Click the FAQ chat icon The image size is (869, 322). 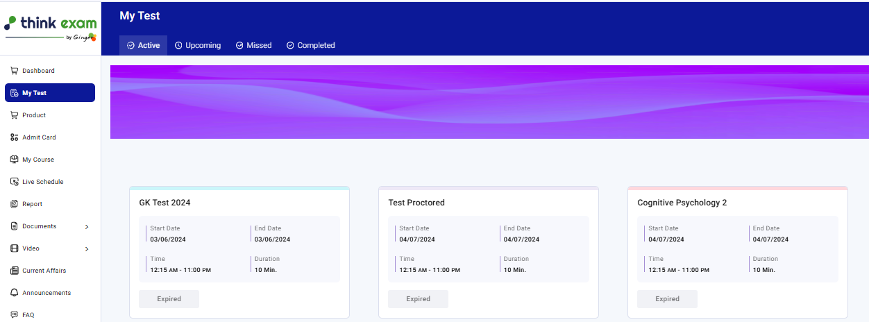(15, 315)
